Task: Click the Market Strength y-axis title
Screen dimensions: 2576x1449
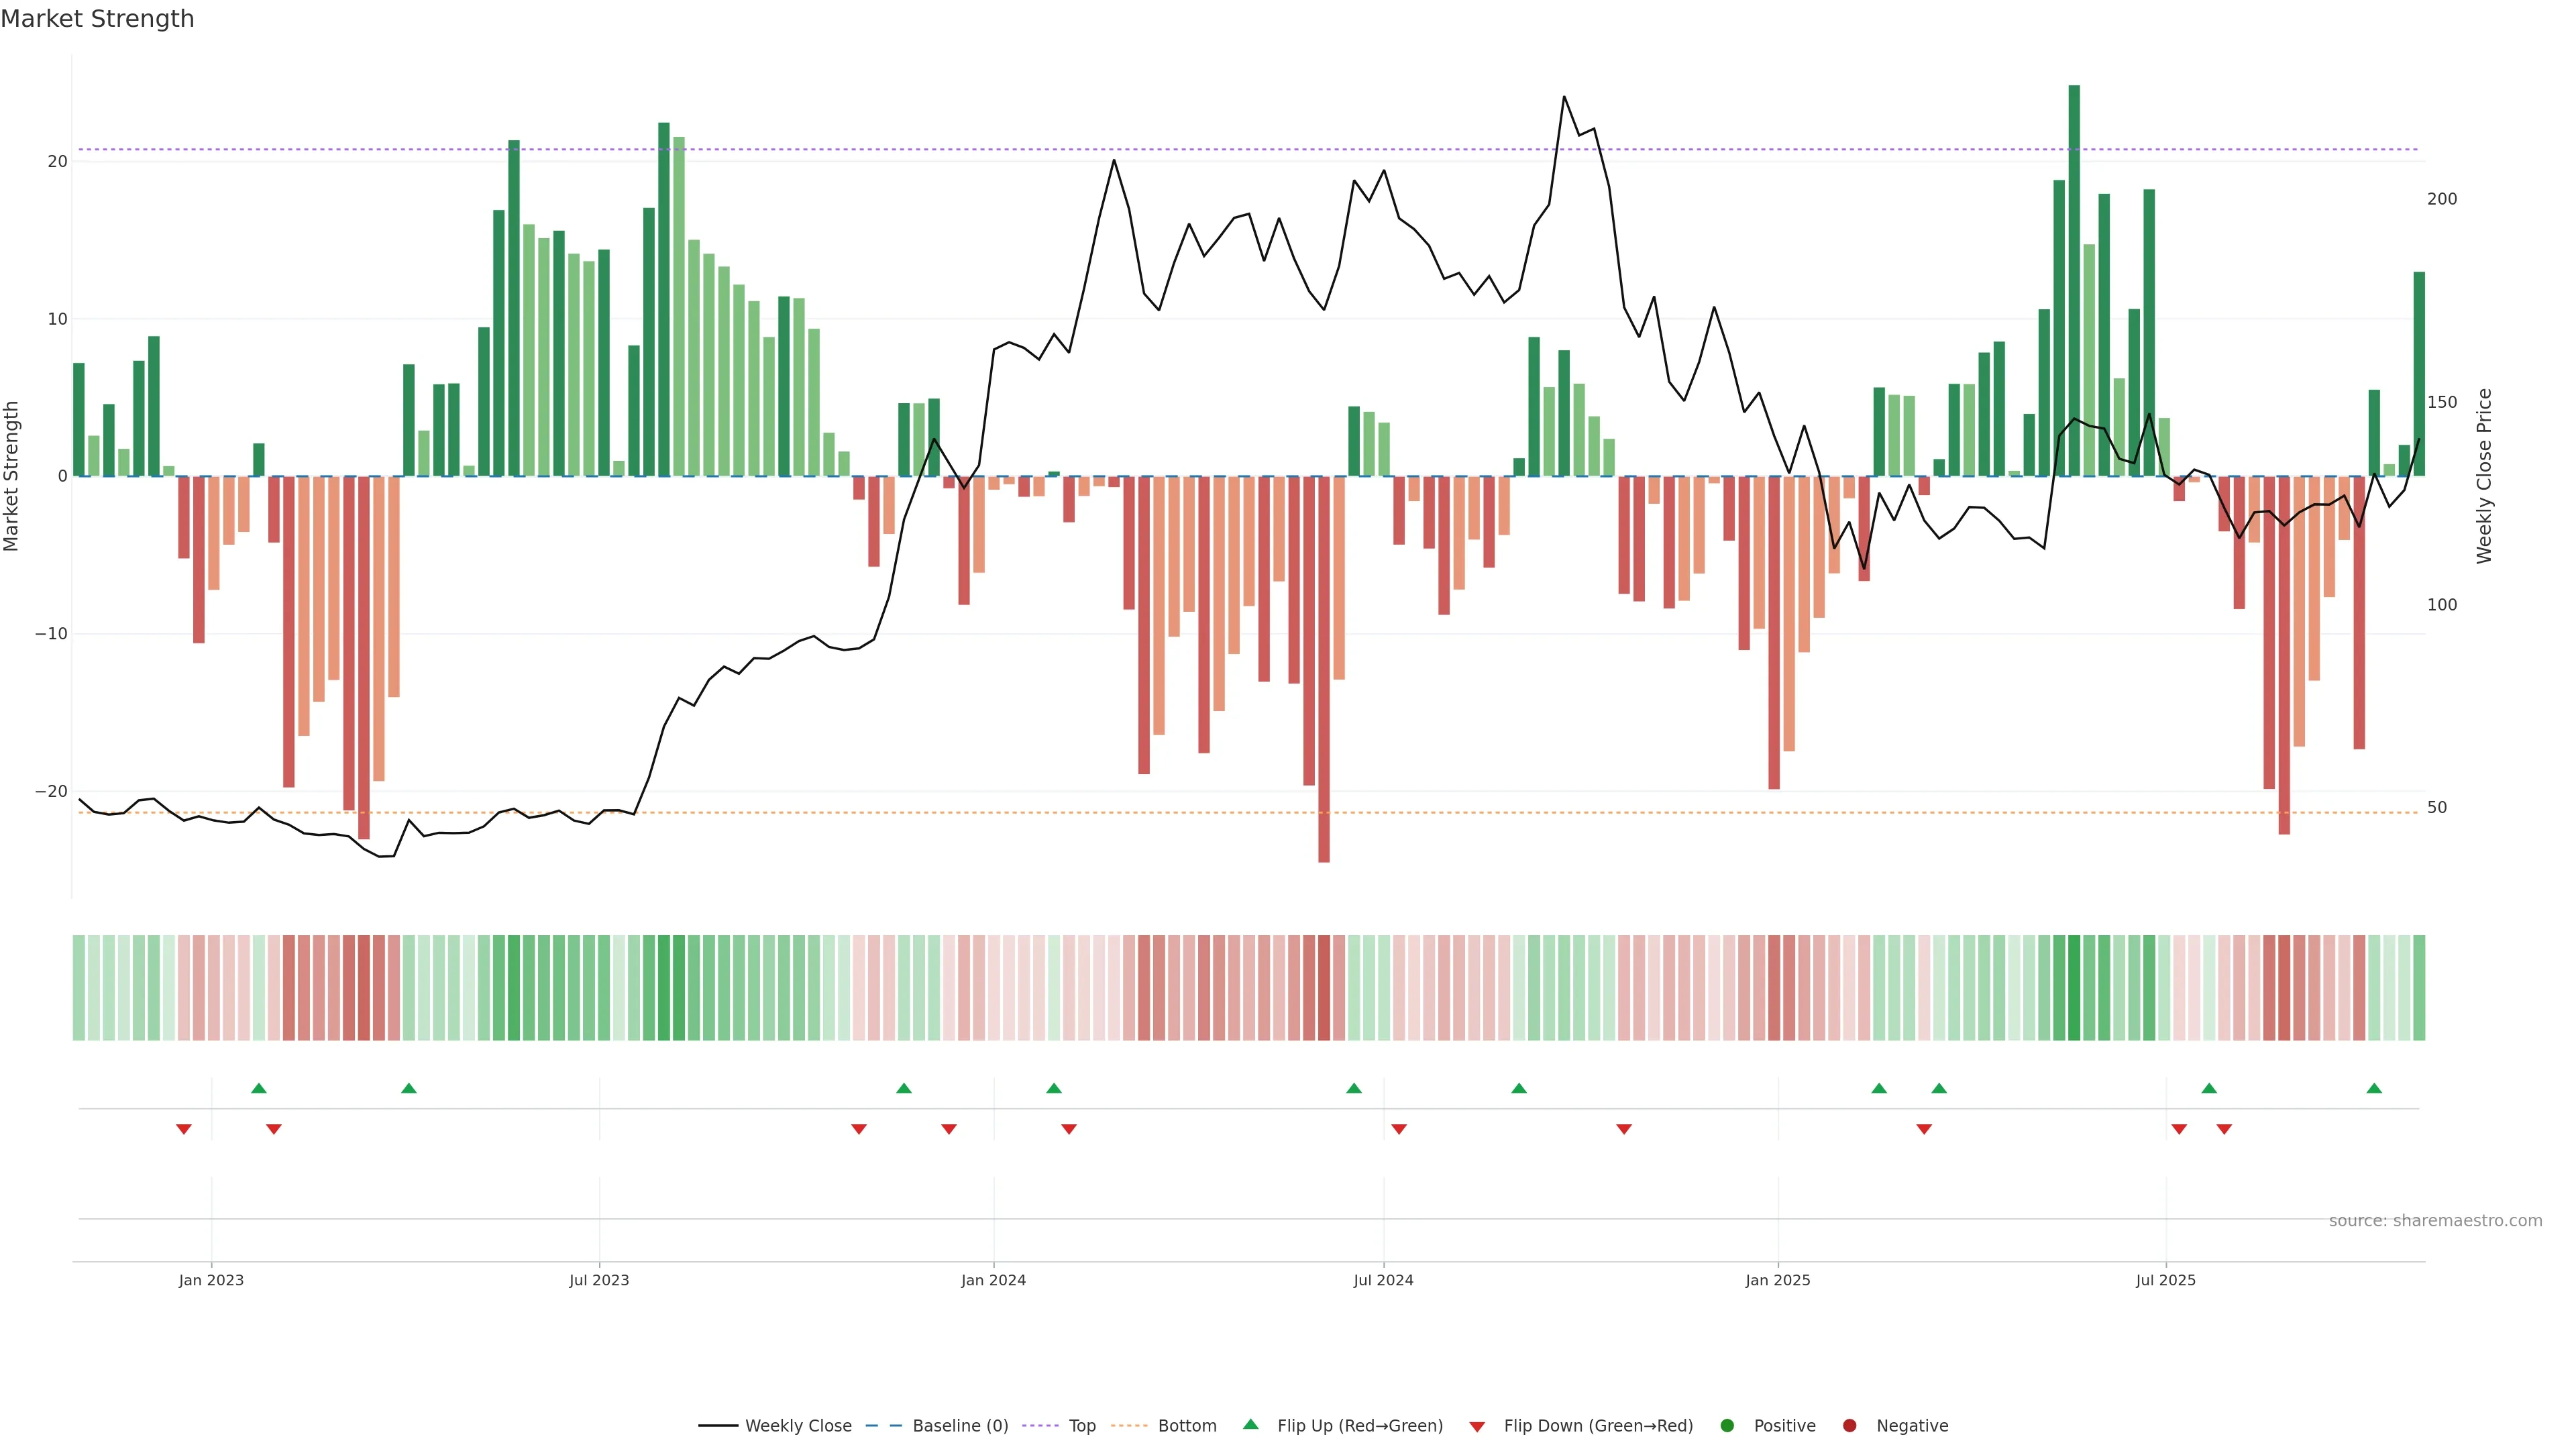Action: point(12,476)
